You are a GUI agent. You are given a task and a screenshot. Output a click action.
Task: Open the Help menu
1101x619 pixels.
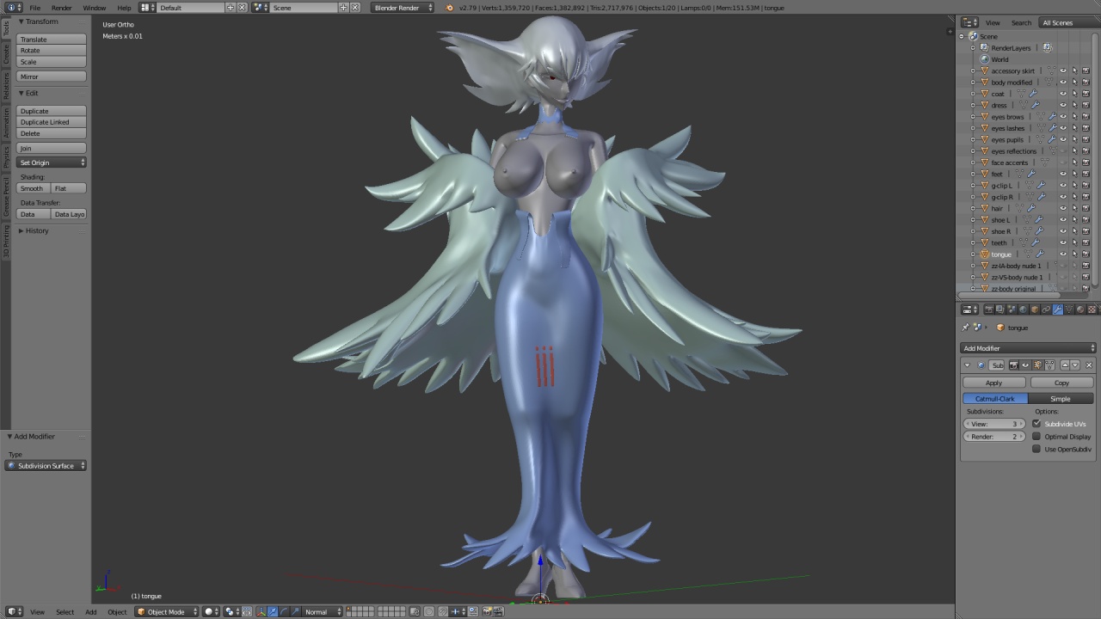[x=125, y=8]
